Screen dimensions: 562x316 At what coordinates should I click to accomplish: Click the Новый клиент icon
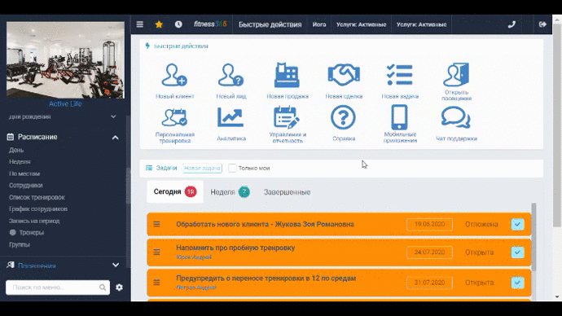point(174,75)
